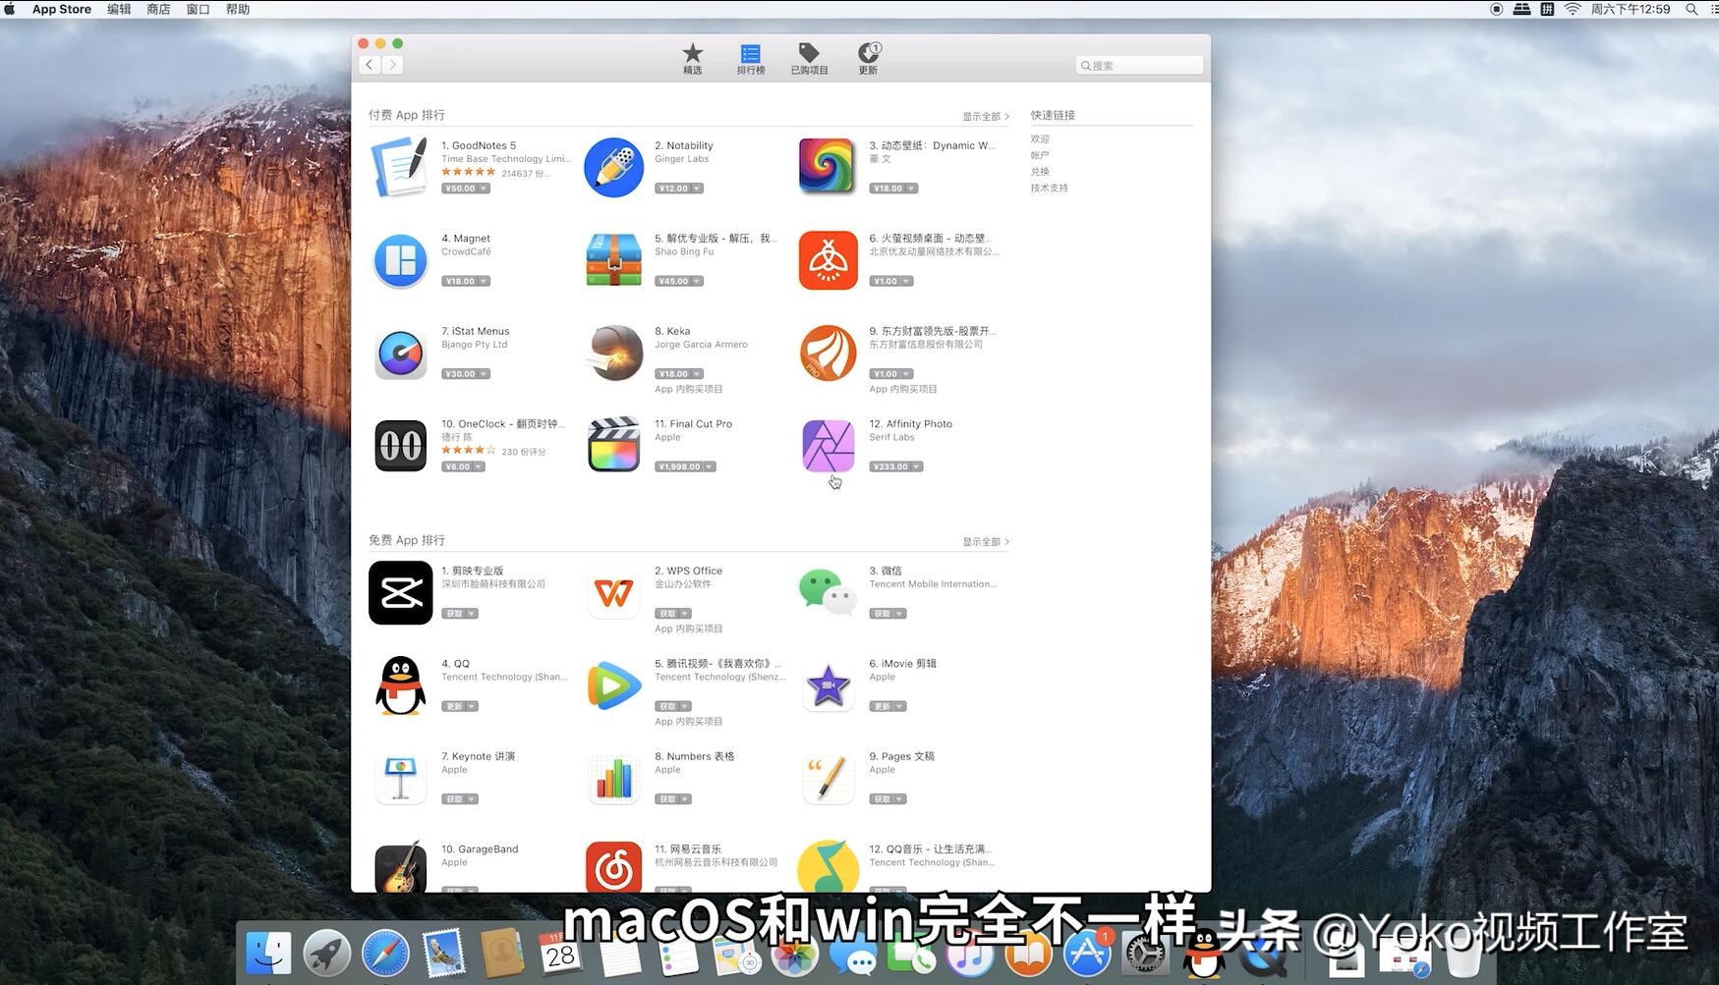The height and width of the screenshot is (985, 1719).
Task: Open the QQ penguin app icon in list
Action: click(x=400, y=685)
